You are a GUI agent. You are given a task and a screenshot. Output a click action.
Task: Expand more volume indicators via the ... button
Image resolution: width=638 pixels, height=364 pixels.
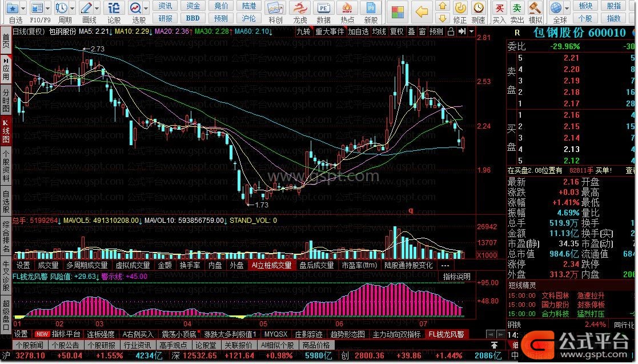[x=445, y=266]
